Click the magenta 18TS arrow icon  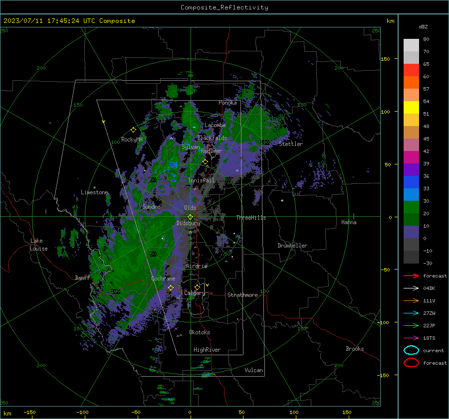[x=411, y=338]
